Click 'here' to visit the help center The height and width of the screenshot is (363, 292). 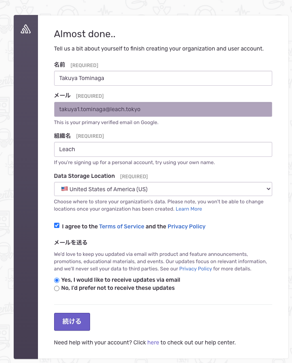pos(153,342)
